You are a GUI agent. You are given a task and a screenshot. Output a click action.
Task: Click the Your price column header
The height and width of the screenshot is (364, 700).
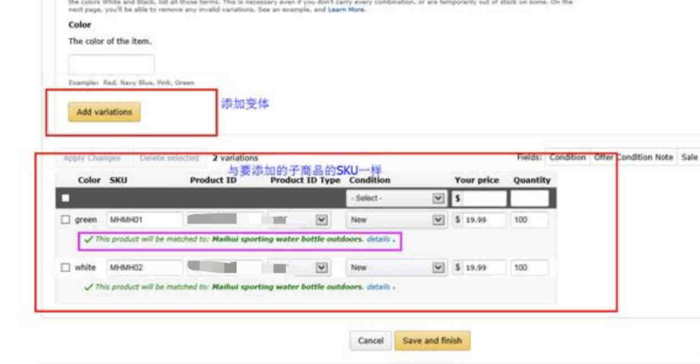tap(477, 180)
